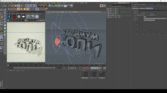The image size is (167, 93).
Task: Click the green current-frame marker on timeline
Action: (8, 65)
